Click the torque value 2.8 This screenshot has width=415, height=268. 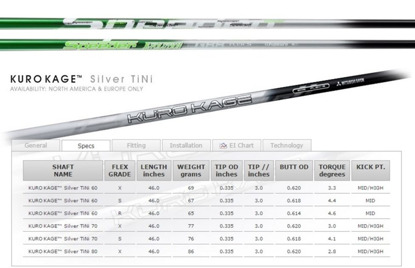tap(332, 251)
